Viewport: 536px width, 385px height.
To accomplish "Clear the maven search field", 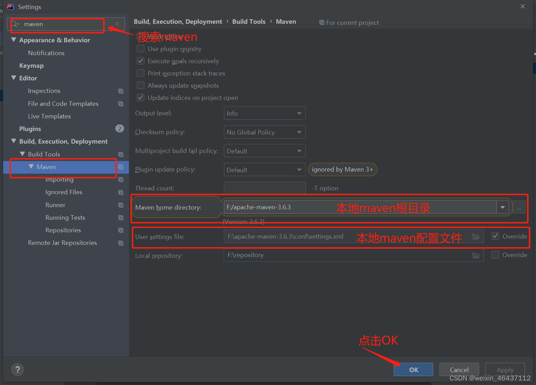I will (117, 24).
